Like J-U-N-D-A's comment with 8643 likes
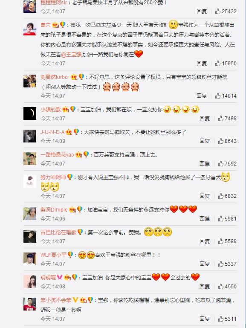The height and width of the screenshot is (328, 246). (221, 141)
